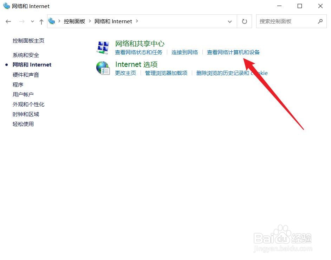Image resolution: width=331 pixels, height=260 pixels.
Task: Expand the chevron after 网络和 Internet breadcrumb
Action: pyautogui.click(x=137, y=21)
